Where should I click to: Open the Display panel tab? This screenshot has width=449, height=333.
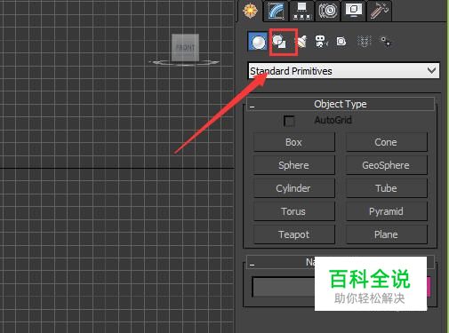353,11
